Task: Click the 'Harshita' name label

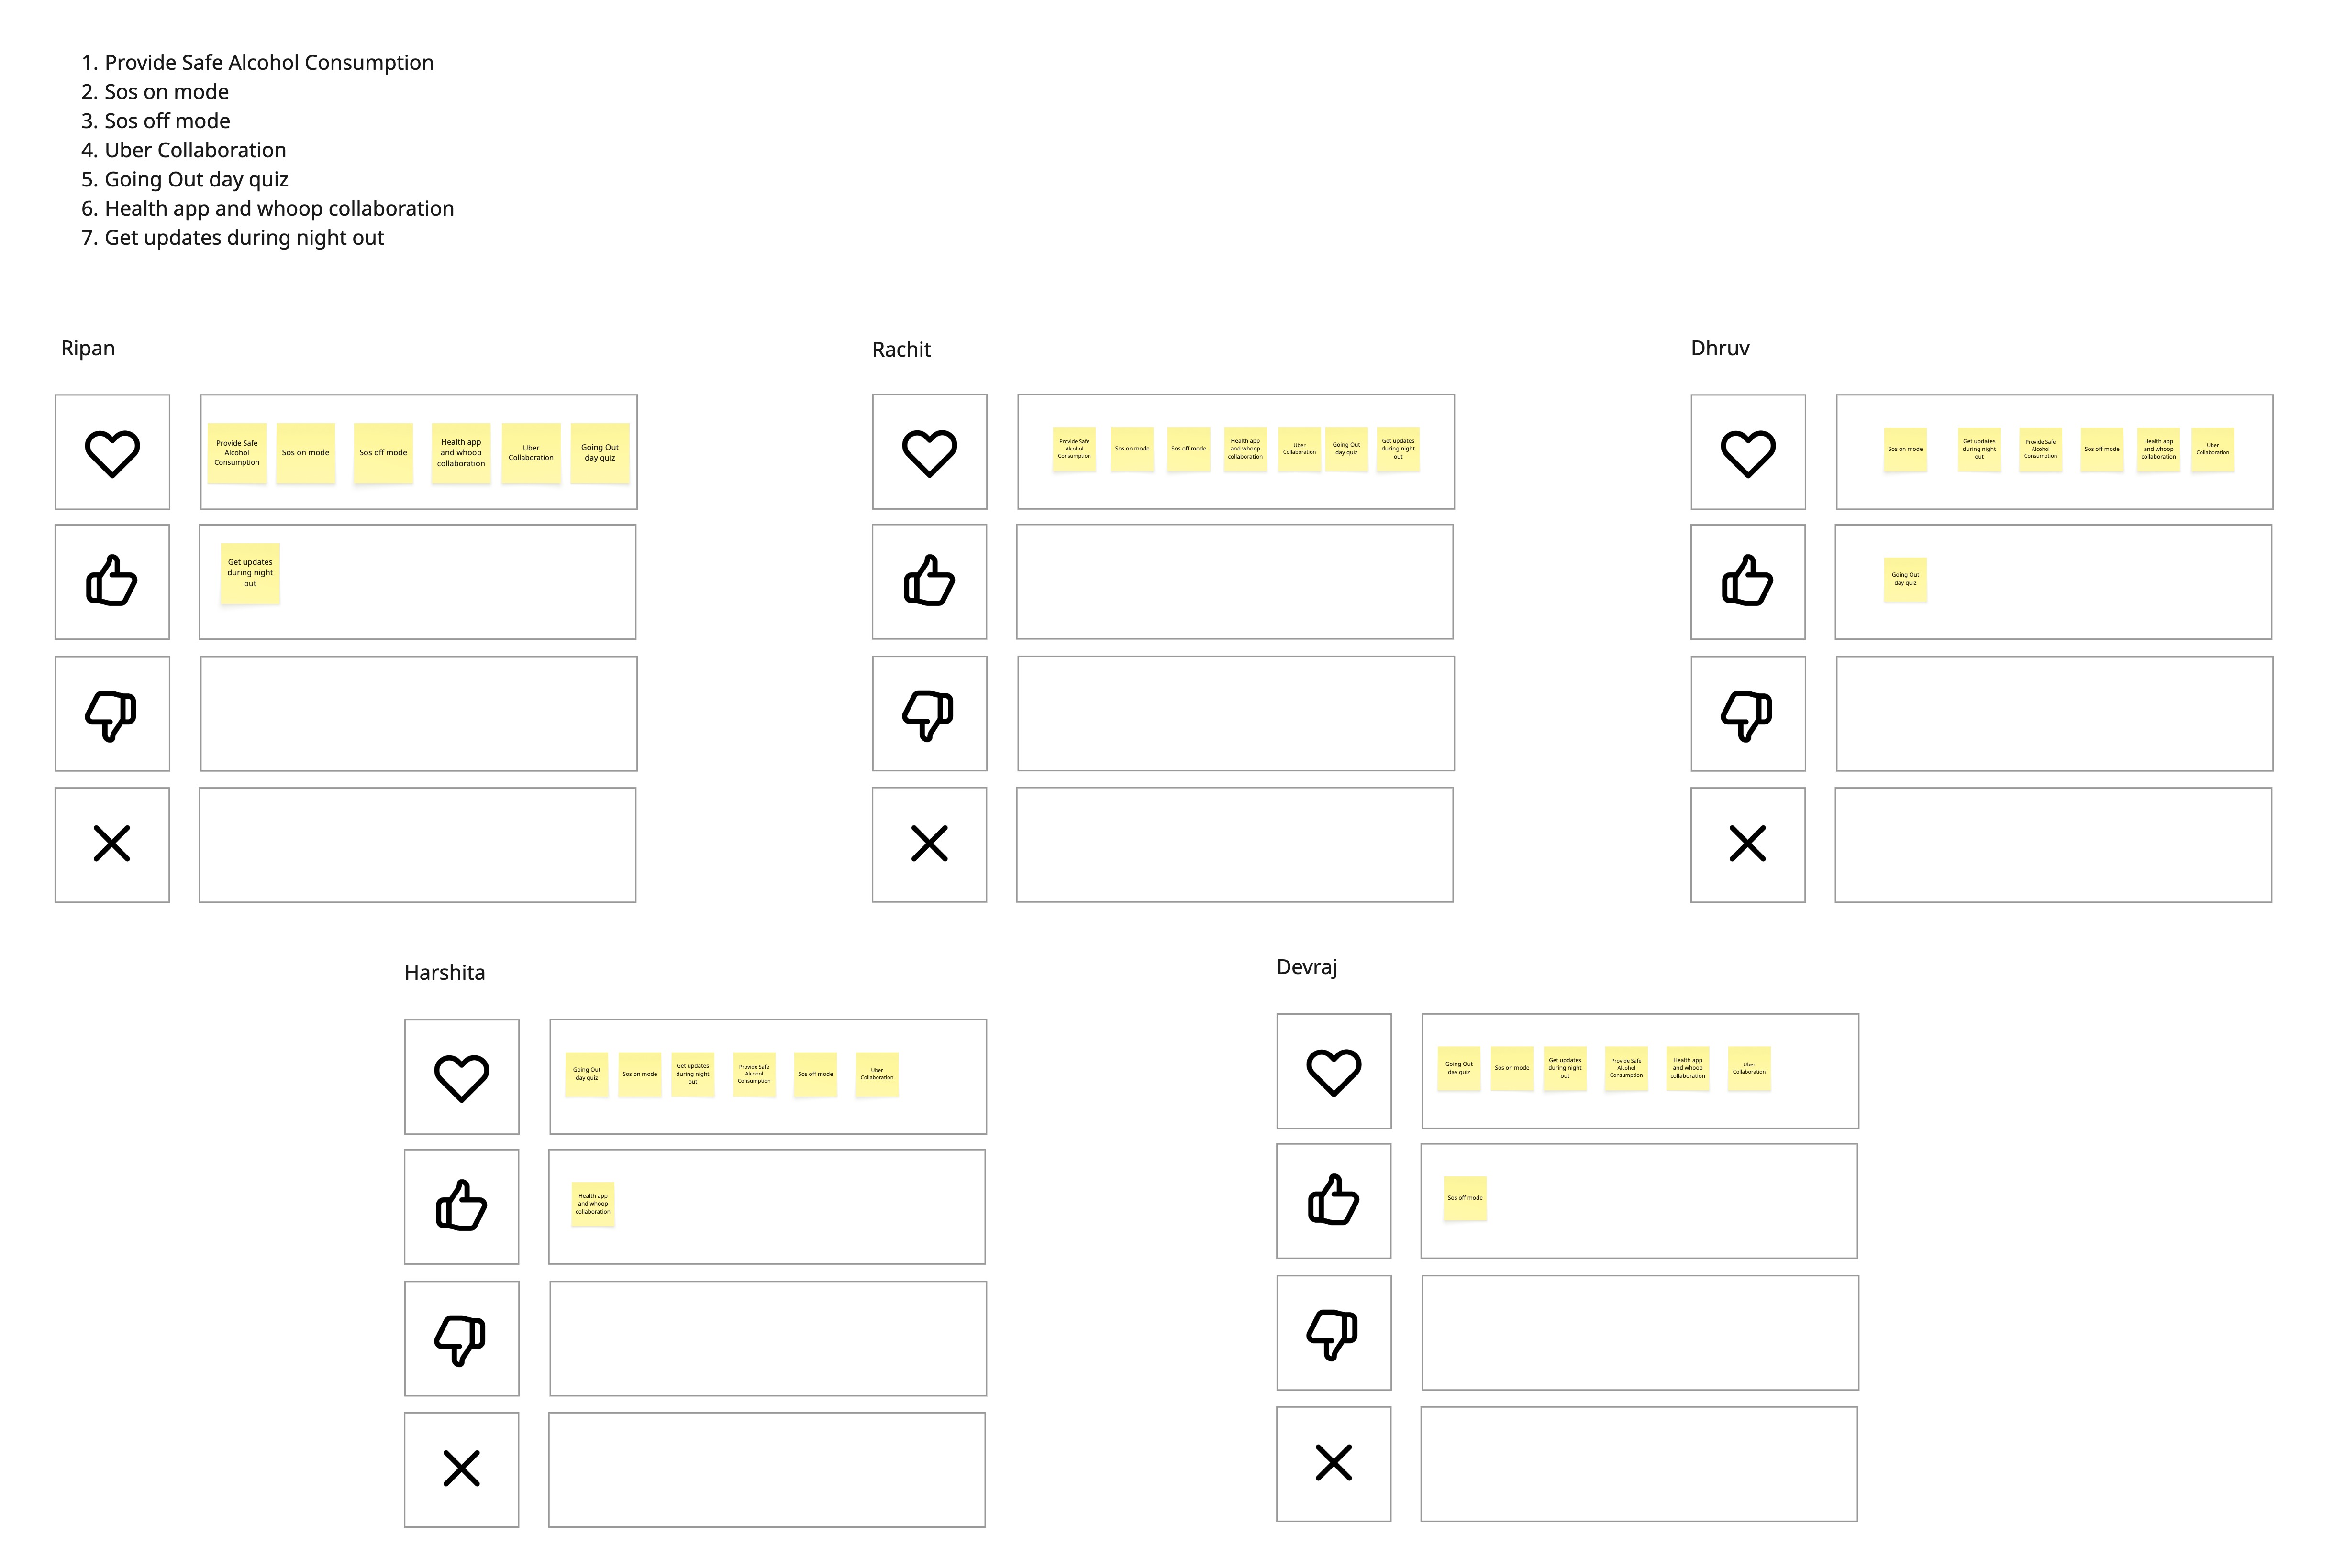Action: (x=444, y=973)
